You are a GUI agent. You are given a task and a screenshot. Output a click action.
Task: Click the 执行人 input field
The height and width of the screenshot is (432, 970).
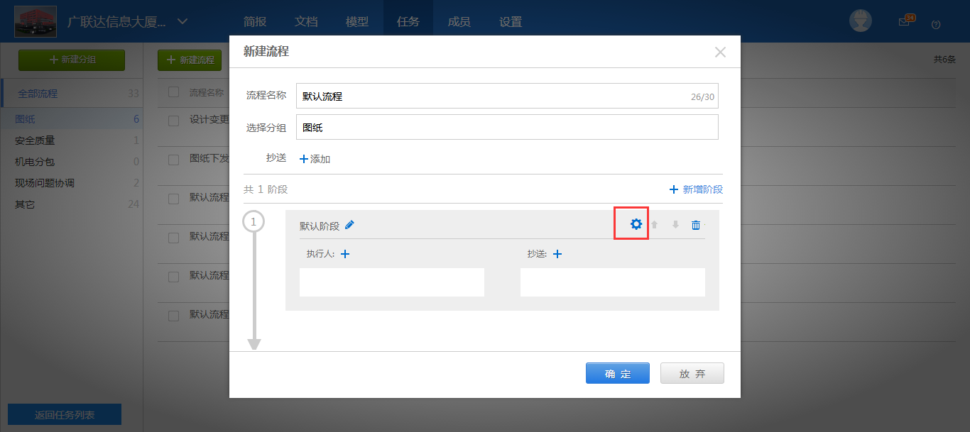[391, 282]
